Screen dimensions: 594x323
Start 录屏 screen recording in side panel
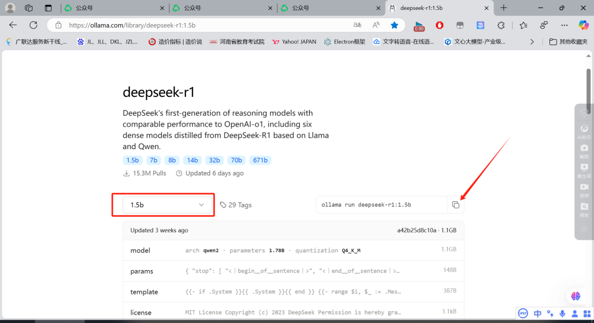click(584, 190)
